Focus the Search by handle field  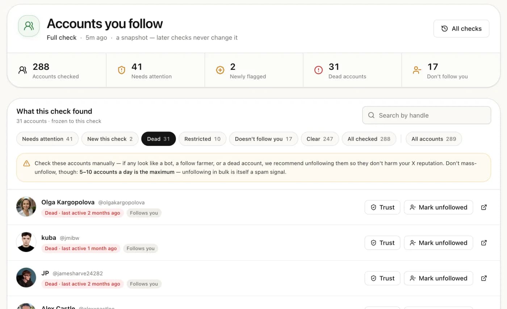pyautogui.click(x=427, y=115)
